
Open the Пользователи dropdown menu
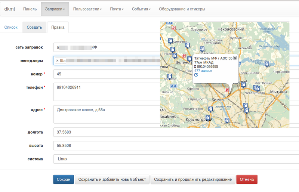pyautogui.click(x=87, y=9)
